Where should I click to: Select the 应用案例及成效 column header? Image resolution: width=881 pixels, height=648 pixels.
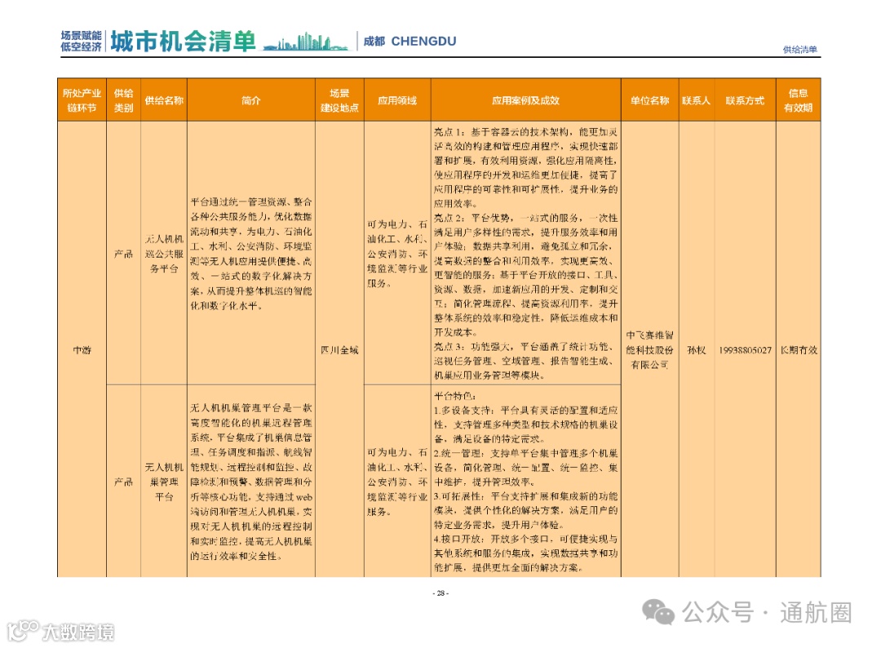click(x=526, y=100)
